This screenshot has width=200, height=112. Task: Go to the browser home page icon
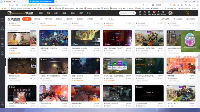(x=13, y=5)
